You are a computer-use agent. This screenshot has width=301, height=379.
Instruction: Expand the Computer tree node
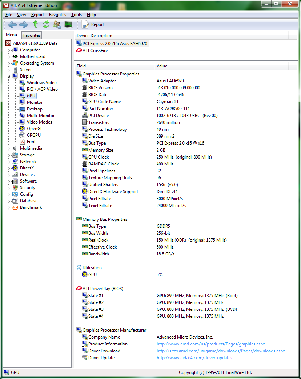pyautogui.click(x=9, y=50)
